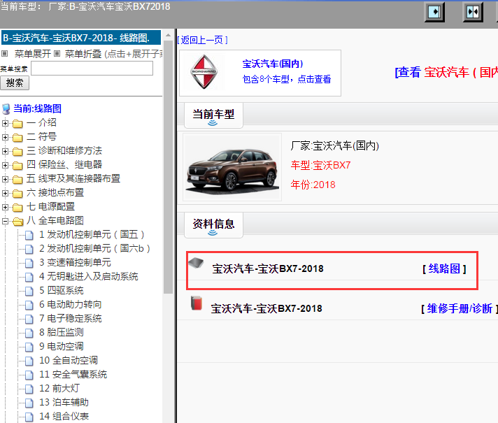The image size is (498, 423).
Task: Click 查看 宝沃汽车 (国内 header link
Action: click(x=446, y=73)
